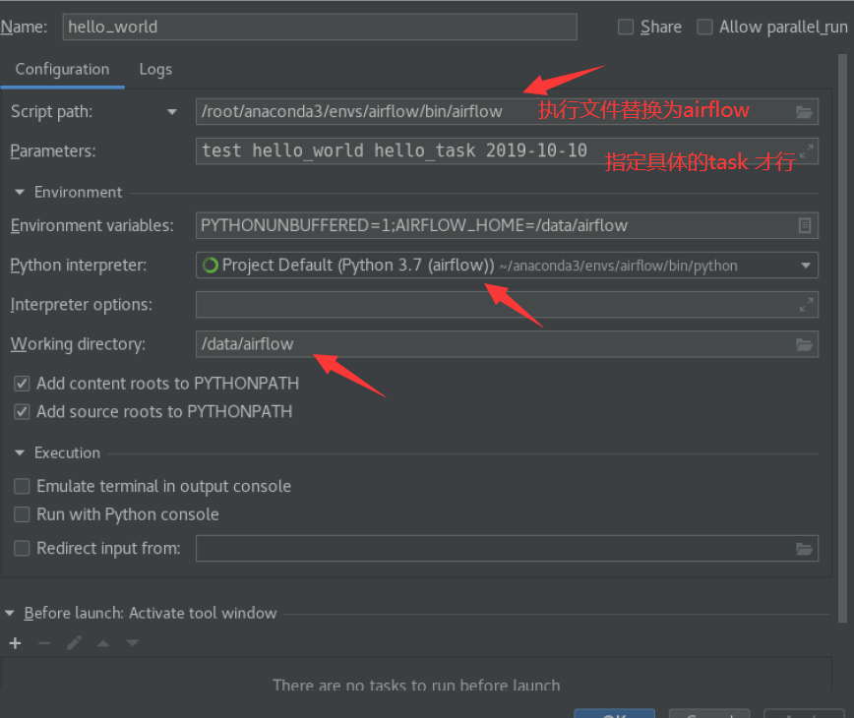Switch to the Configuration tab
Viewport: 854px width, 718px height.
coord(62,69)
